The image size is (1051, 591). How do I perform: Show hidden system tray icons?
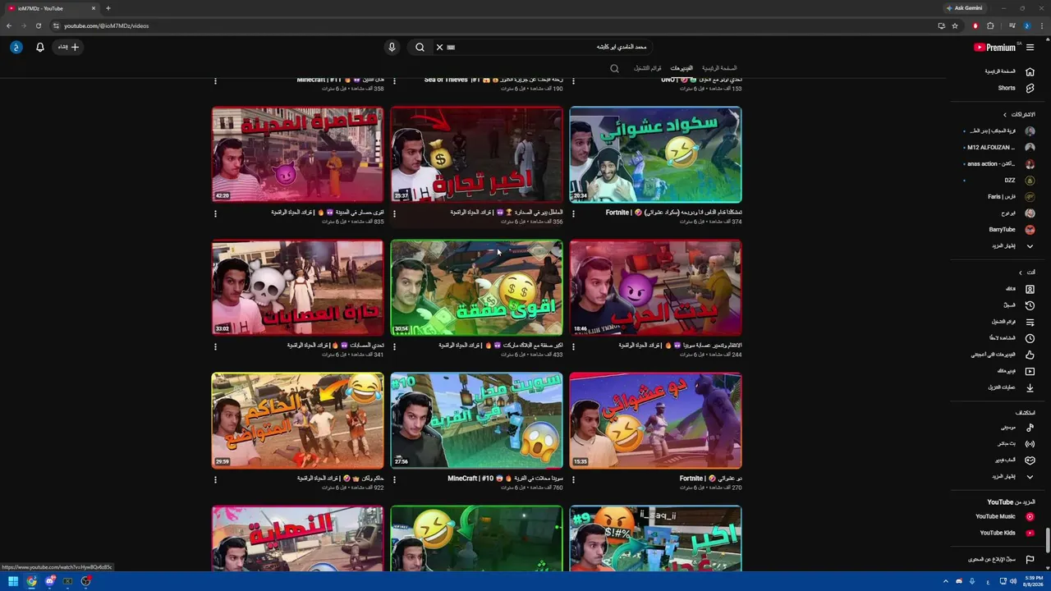coord(945,582)
